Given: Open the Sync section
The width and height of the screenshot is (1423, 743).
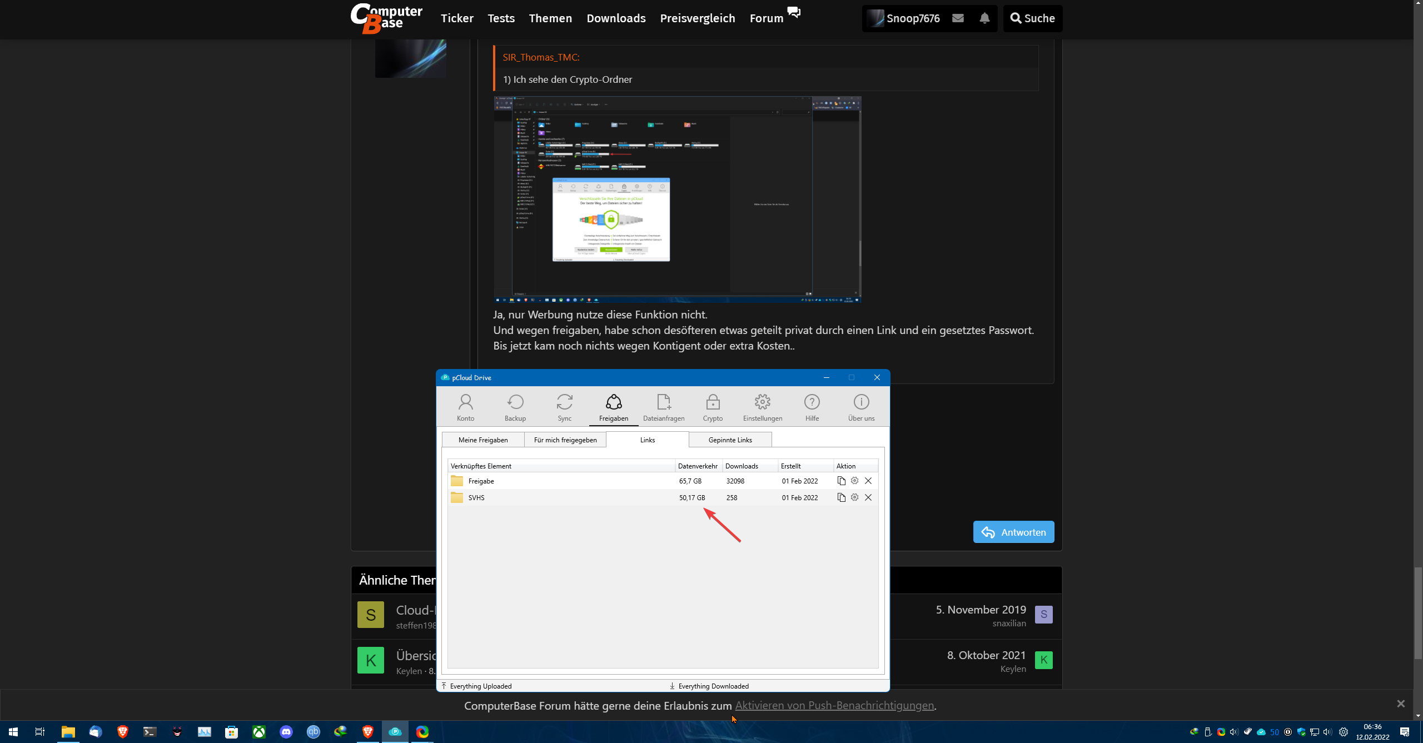Looking at the screenshot, I should (564, 407).
